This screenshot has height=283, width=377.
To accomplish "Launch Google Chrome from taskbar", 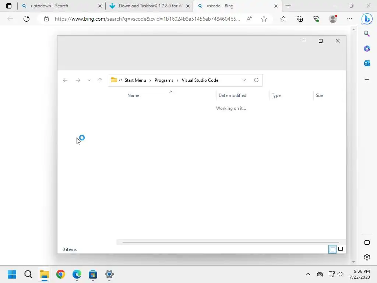I will tap(61, 274).
